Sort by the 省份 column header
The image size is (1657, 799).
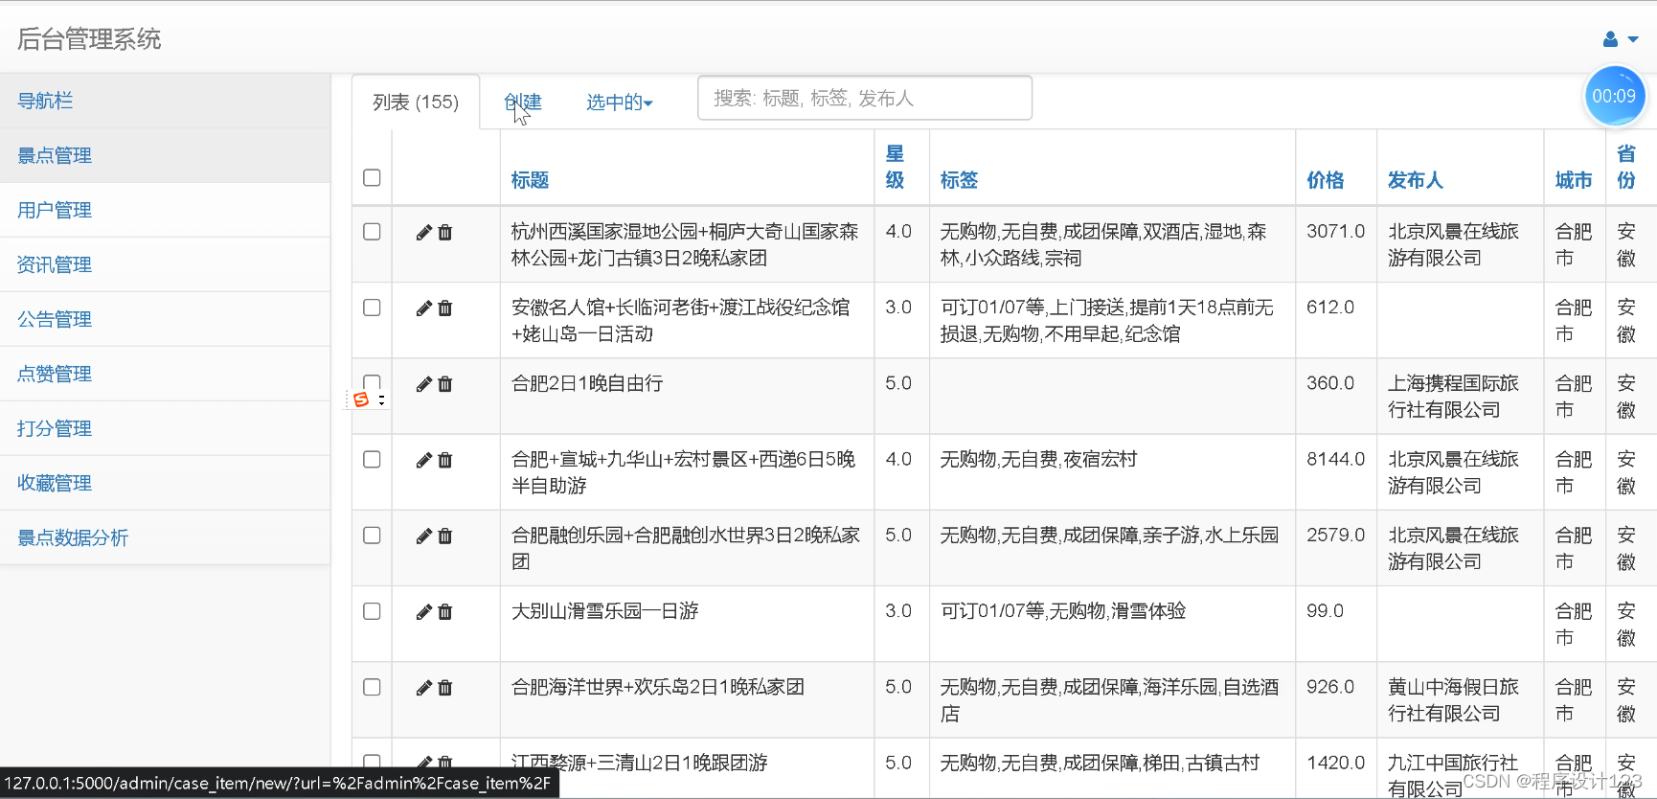(1626, 167)
